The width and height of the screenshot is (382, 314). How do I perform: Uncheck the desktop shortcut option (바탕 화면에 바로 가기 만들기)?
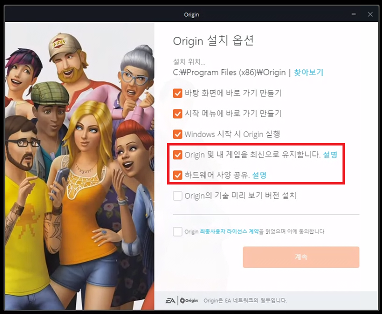(177, 93)
